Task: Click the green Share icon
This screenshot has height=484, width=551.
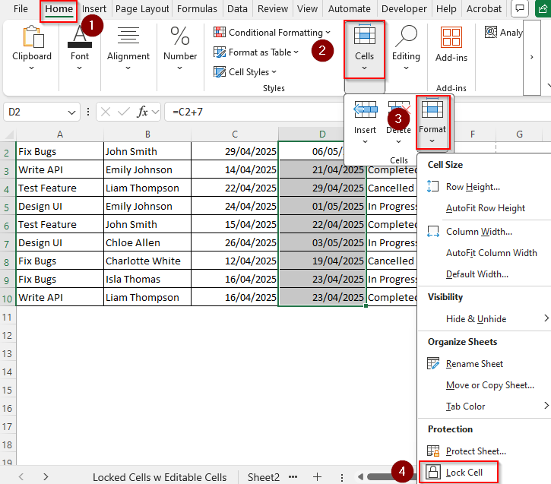Action: pyautogui.click(x=543, y=9)
